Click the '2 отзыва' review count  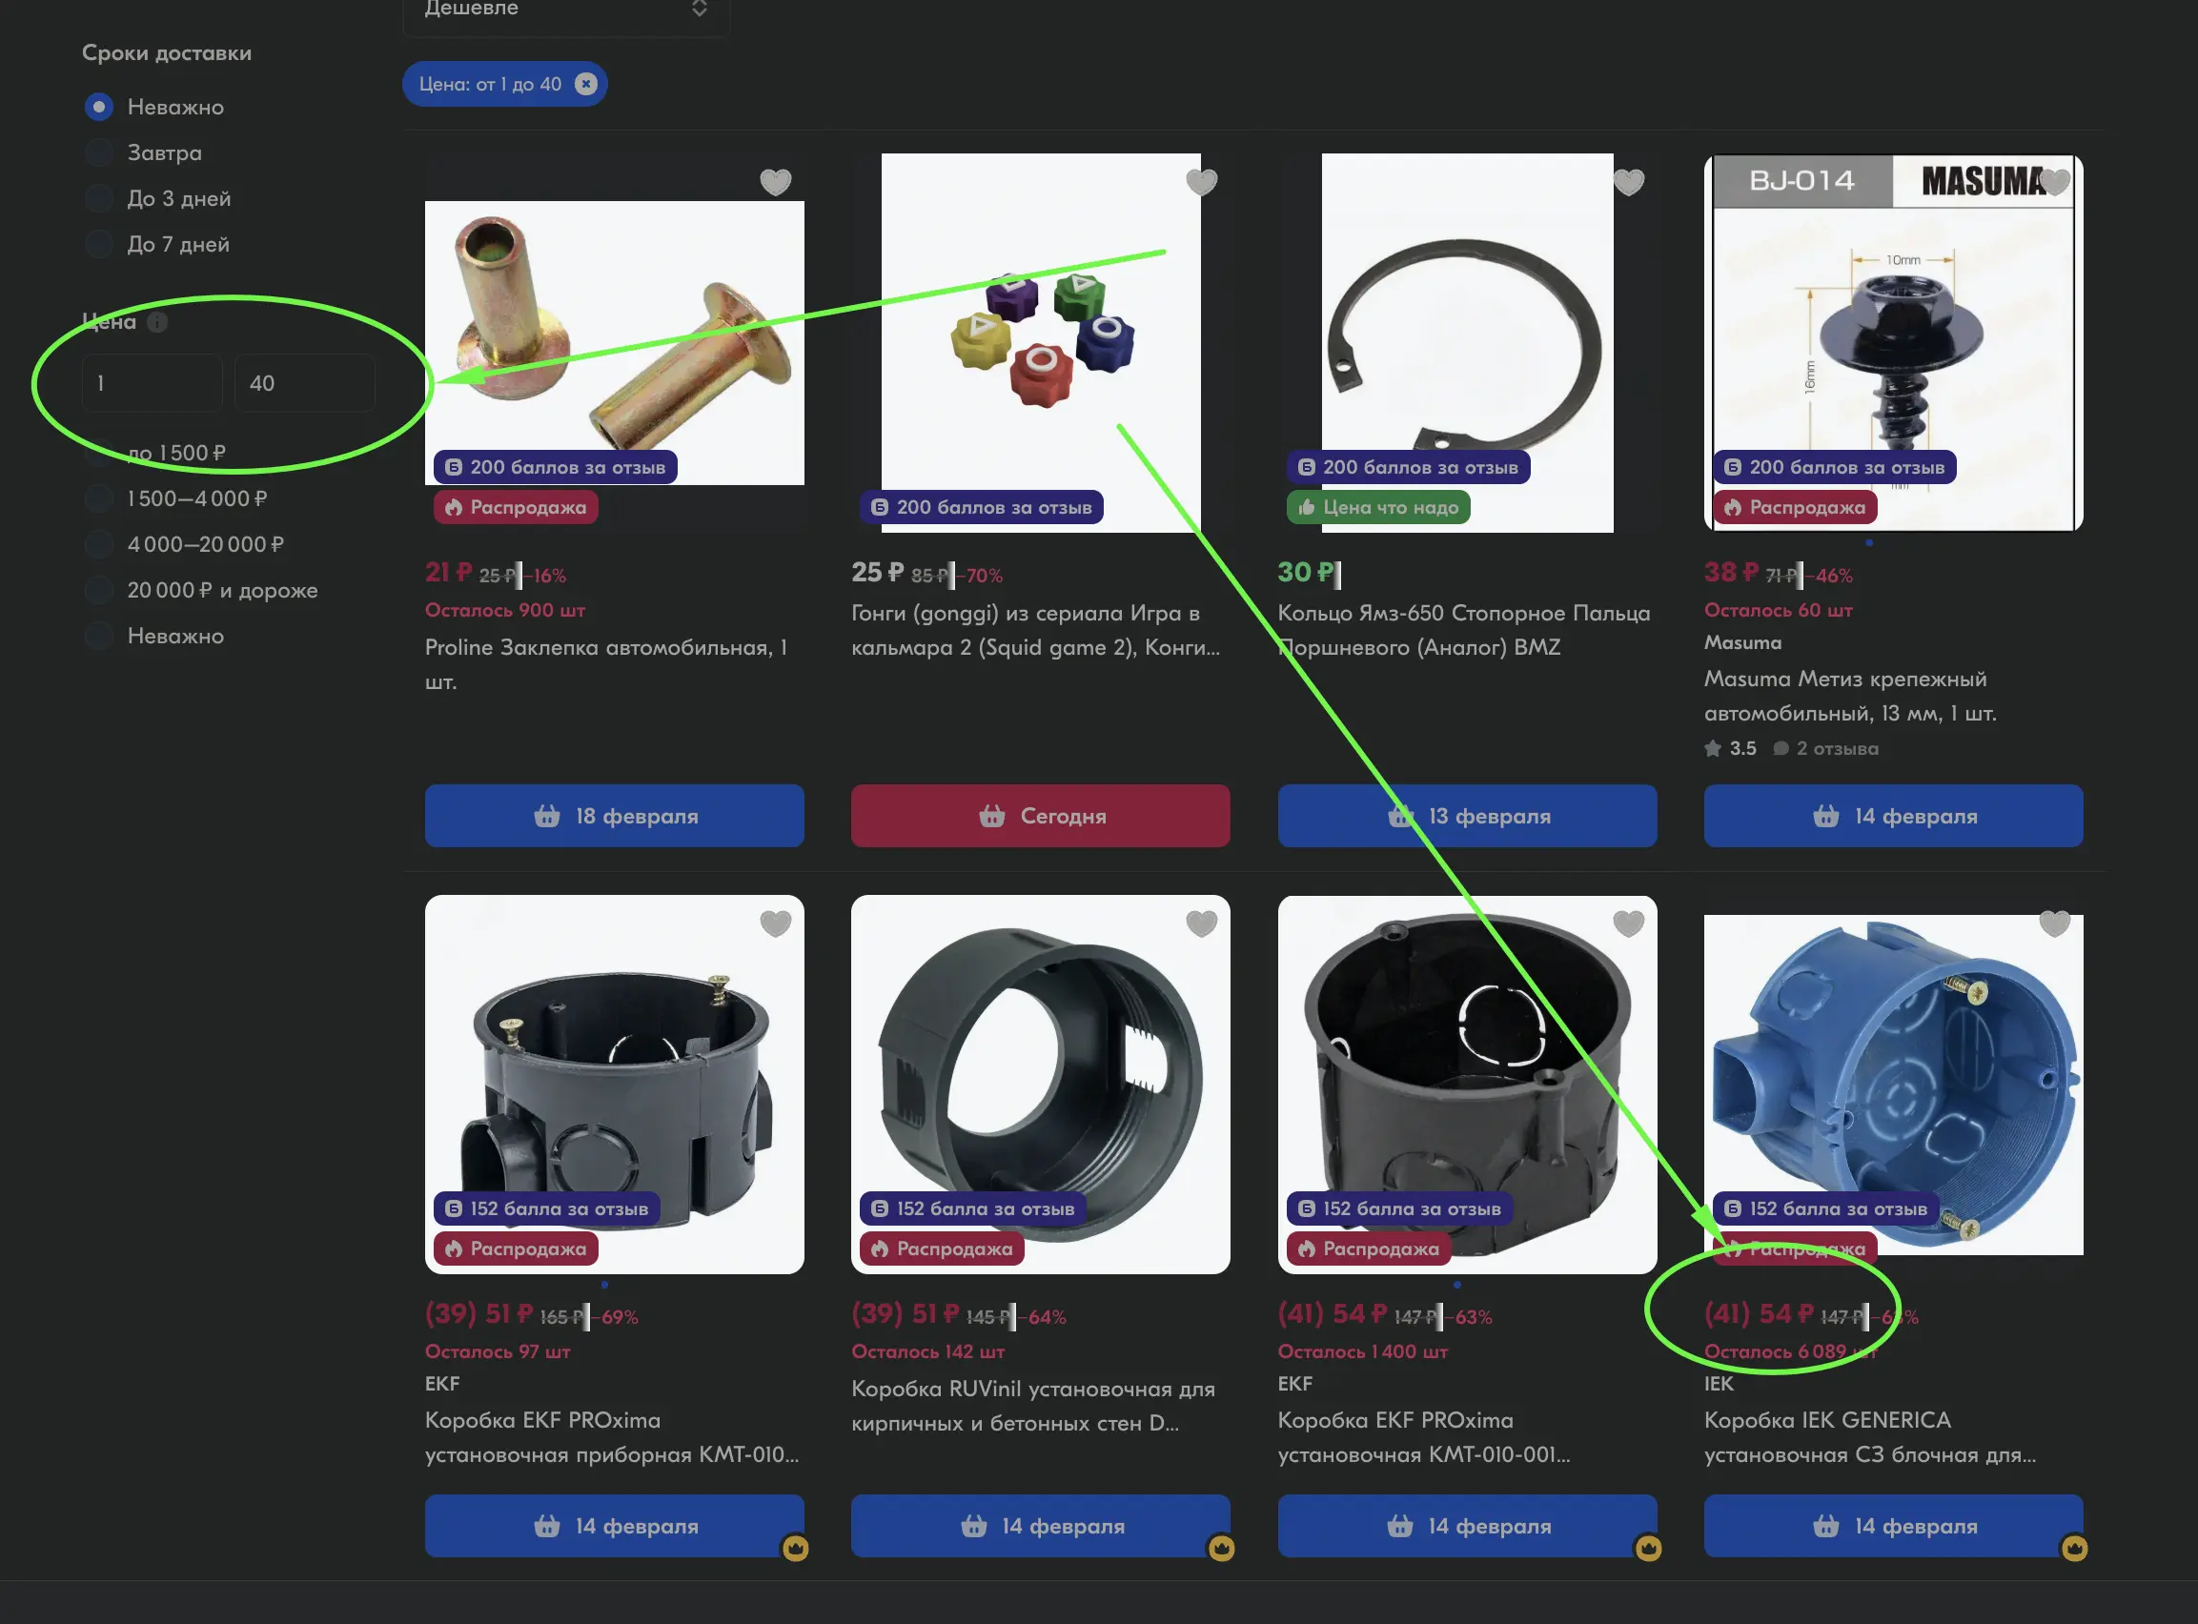pyautogui.click(x=1825, y=748)
